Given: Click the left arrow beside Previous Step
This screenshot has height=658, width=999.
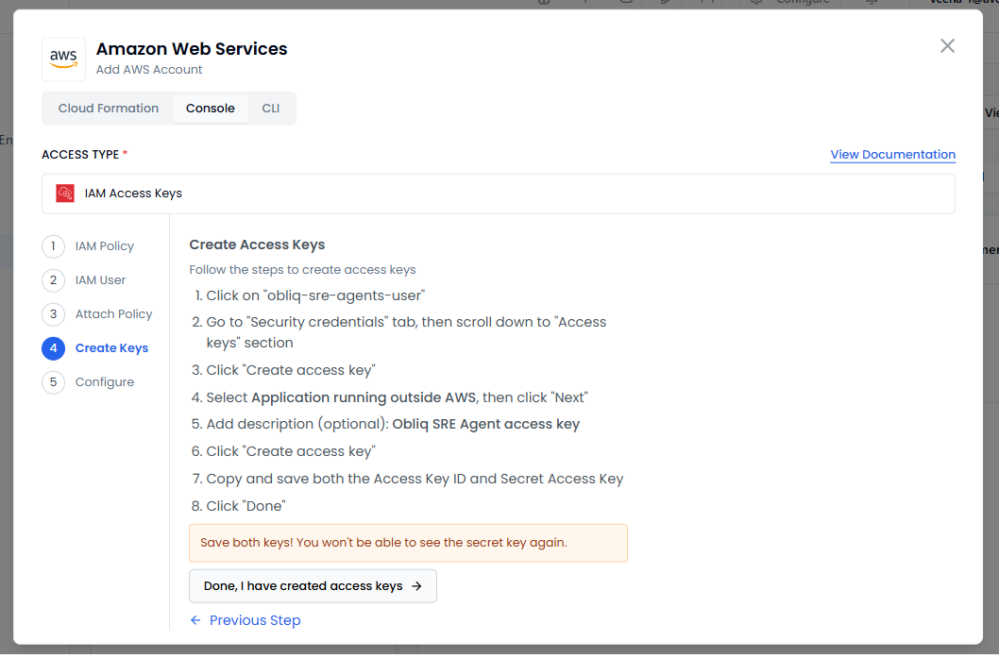Looking at the screenshot, I should pyautogui.click(x=195, y=620).
